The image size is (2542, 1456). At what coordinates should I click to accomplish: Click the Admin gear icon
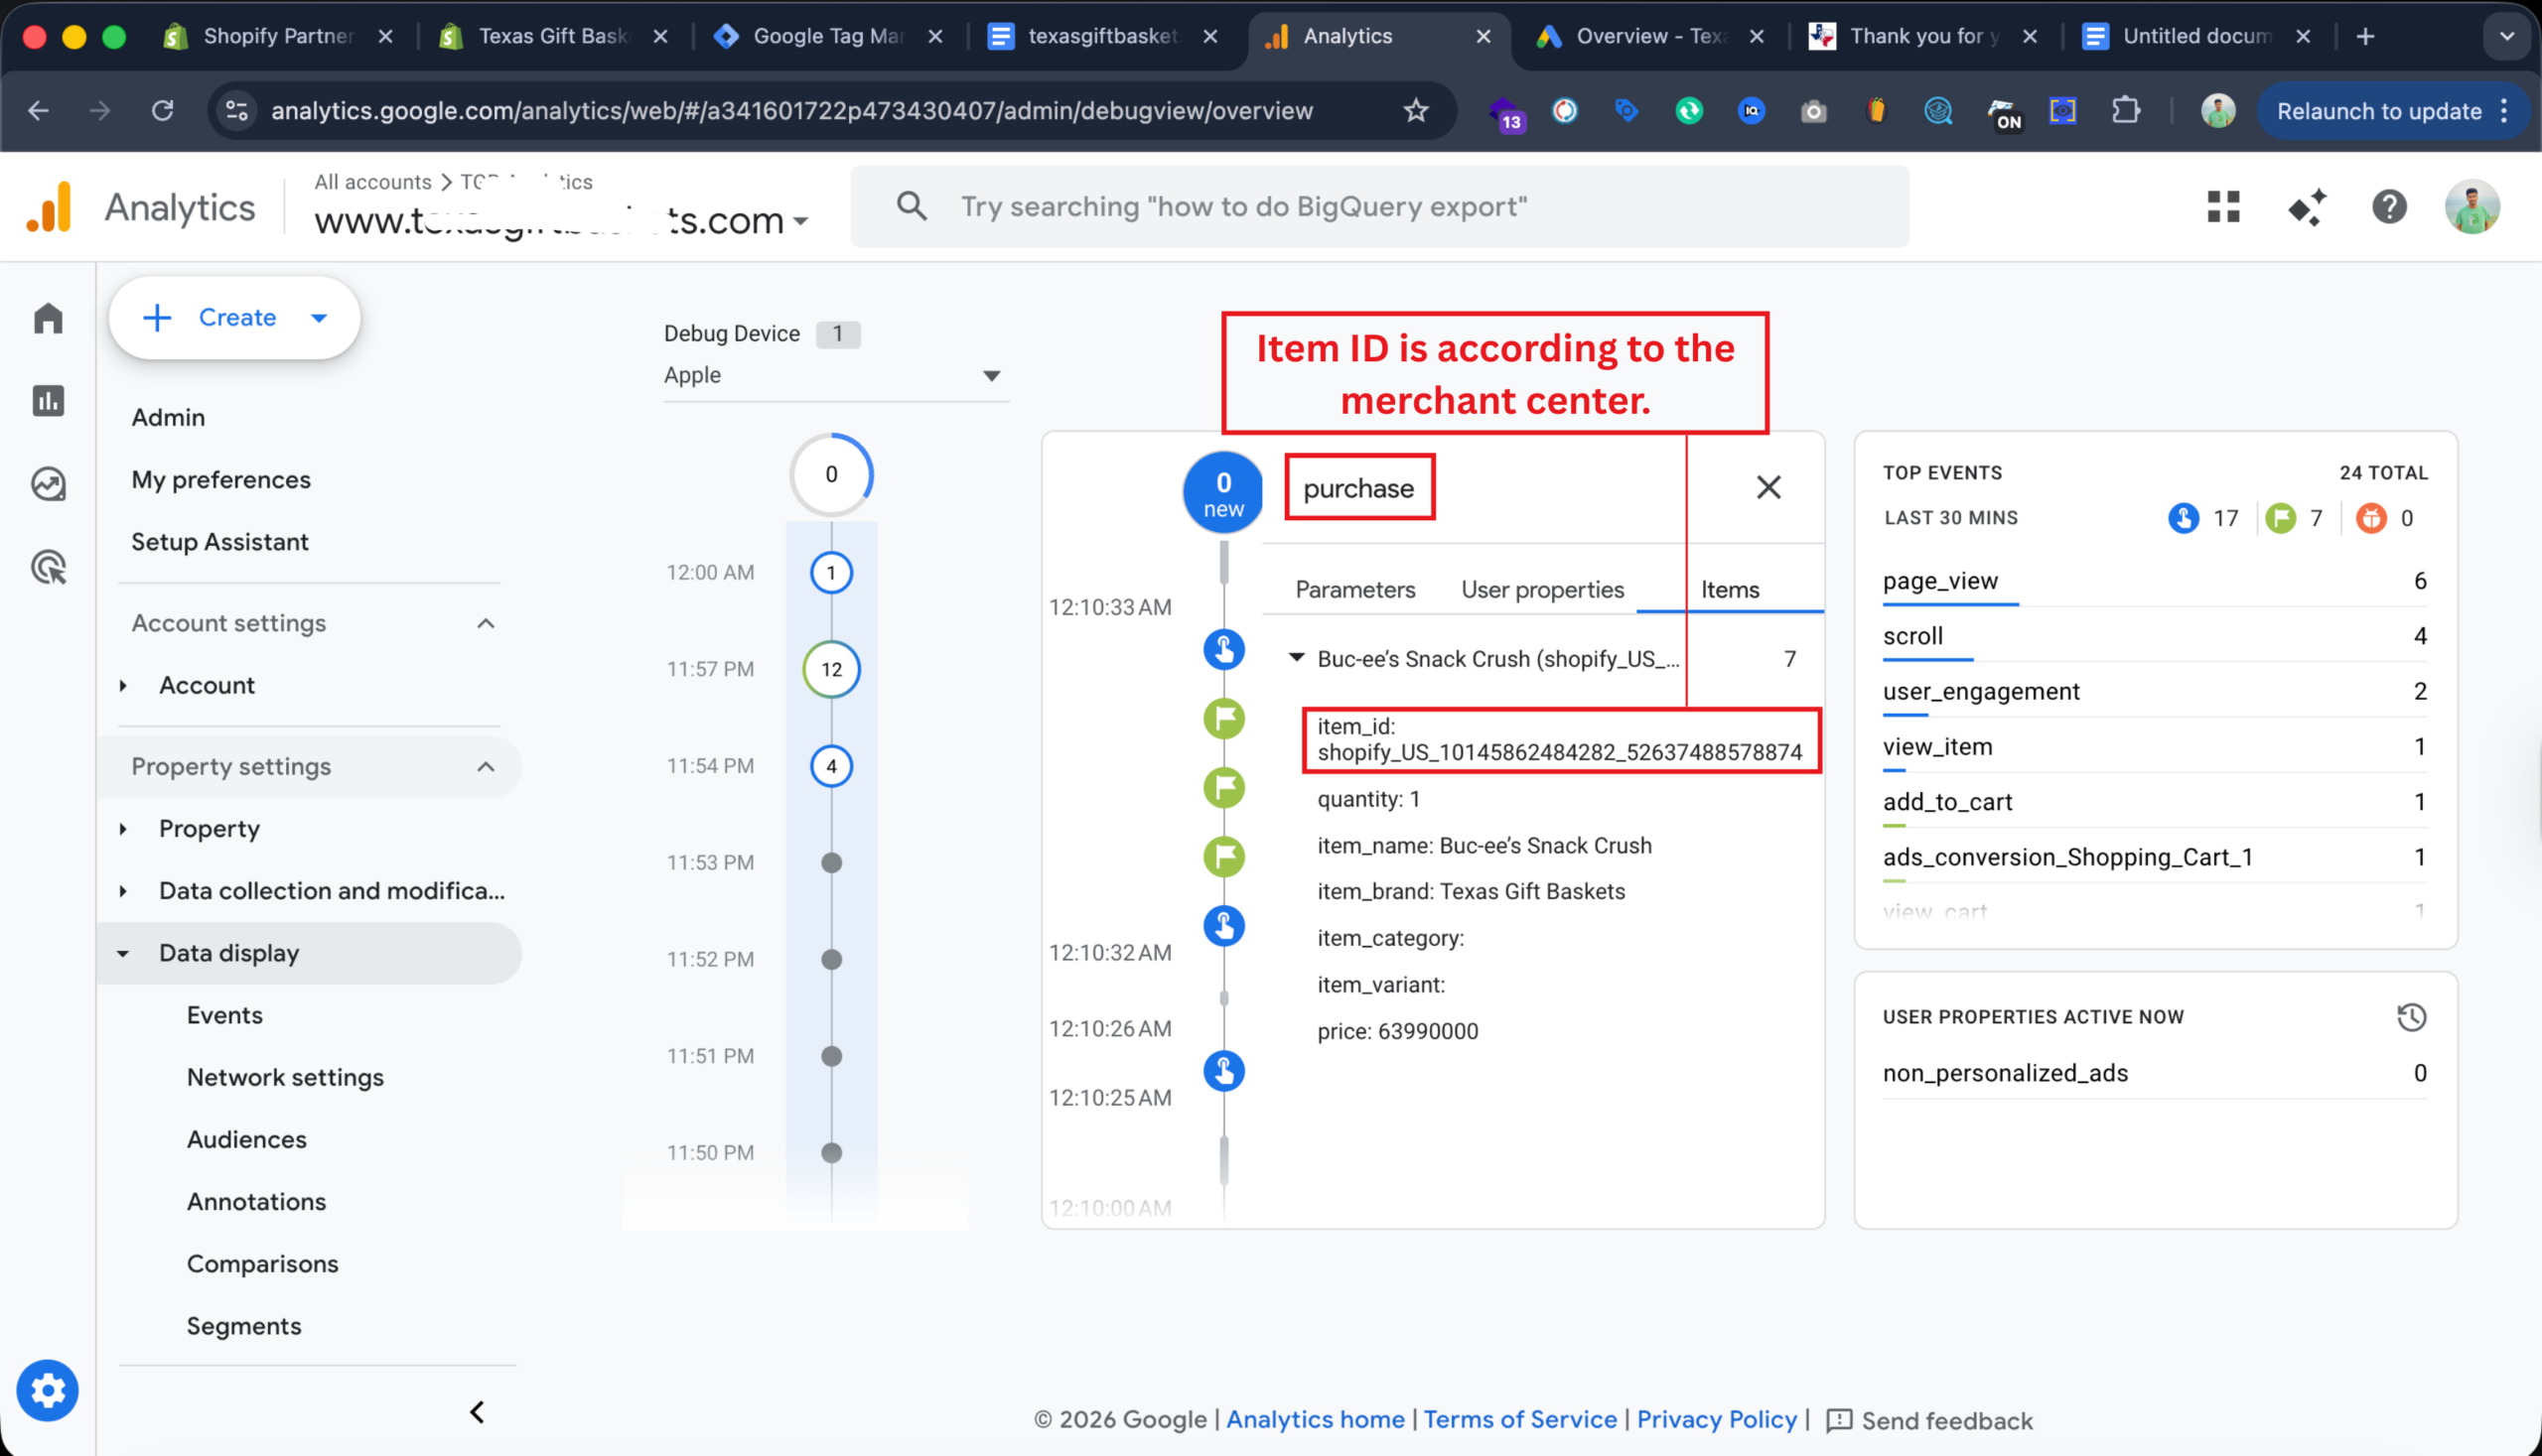point(47,1390)
